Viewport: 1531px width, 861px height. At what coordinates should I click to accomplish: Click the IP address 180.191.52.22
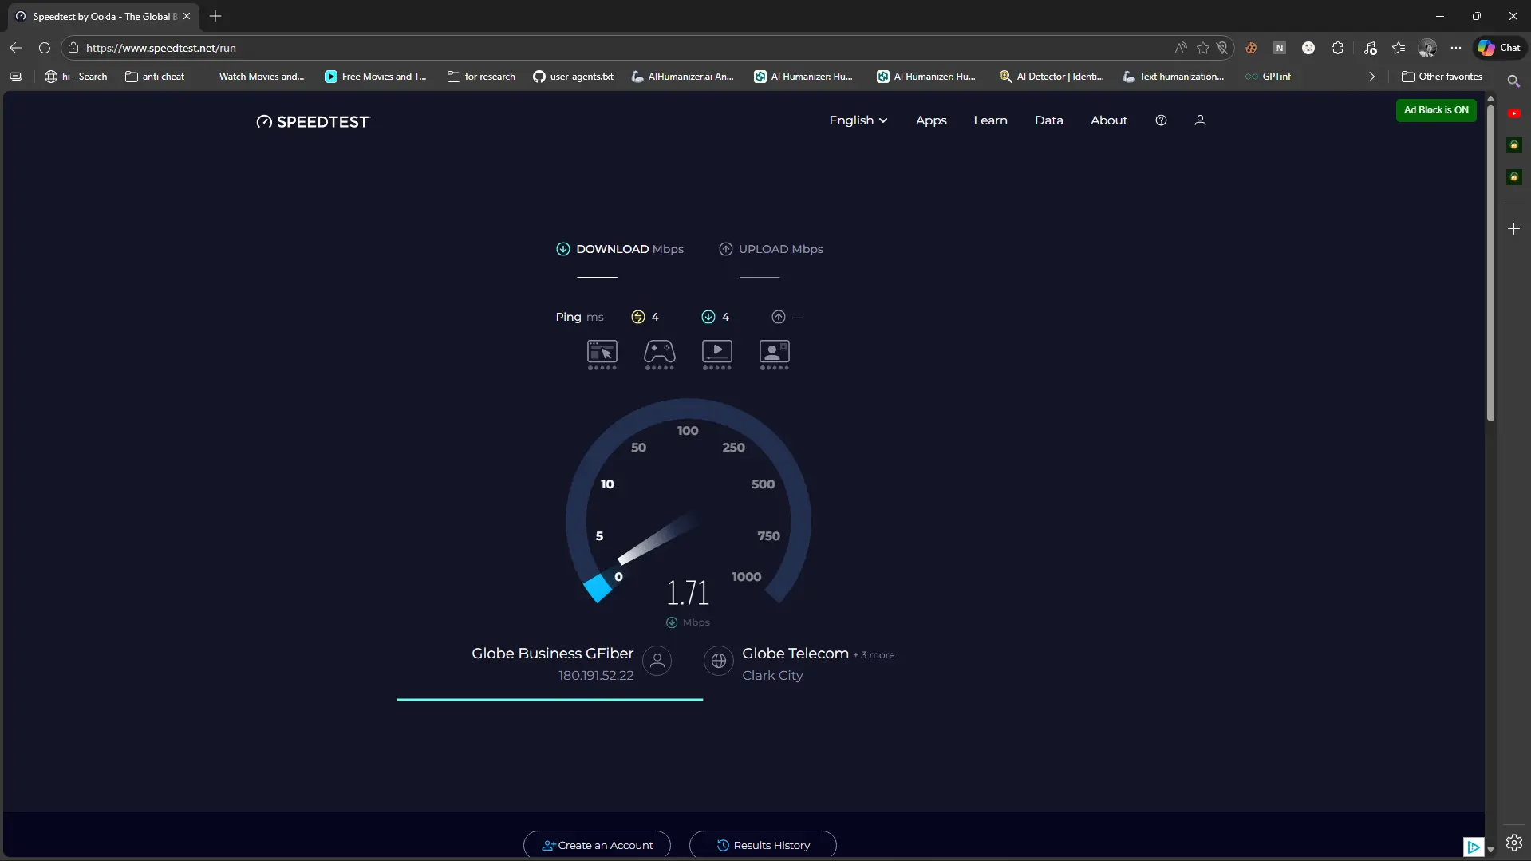tap(596, 676)
